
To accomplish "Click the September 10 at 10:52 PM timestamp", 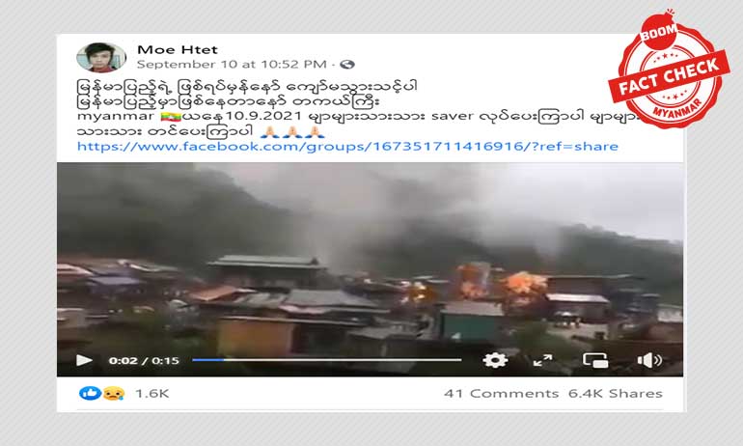I will click(x=232, y=64).
